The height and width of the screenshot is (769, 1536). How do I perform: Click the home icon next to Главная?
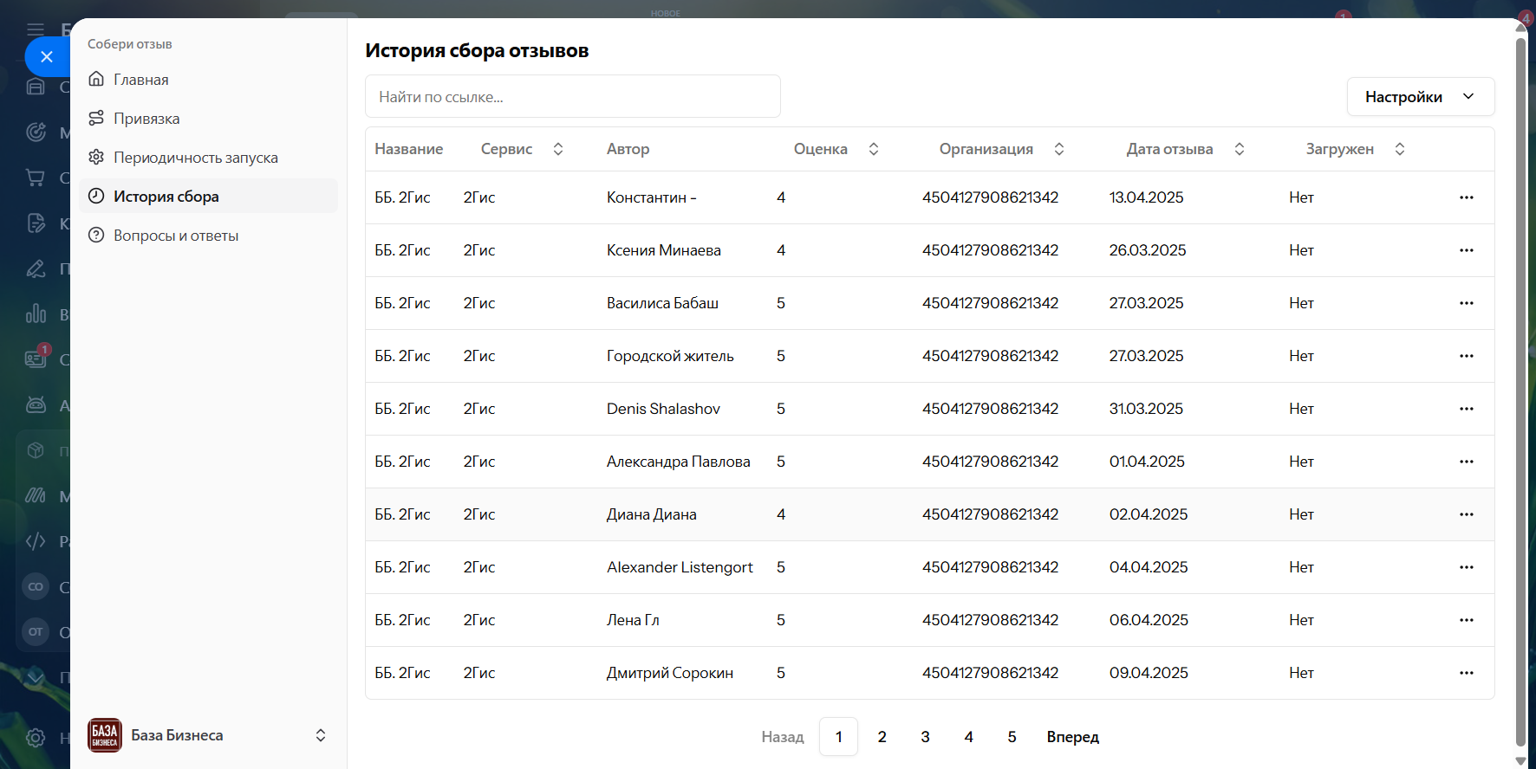click(x=96, y=79)
